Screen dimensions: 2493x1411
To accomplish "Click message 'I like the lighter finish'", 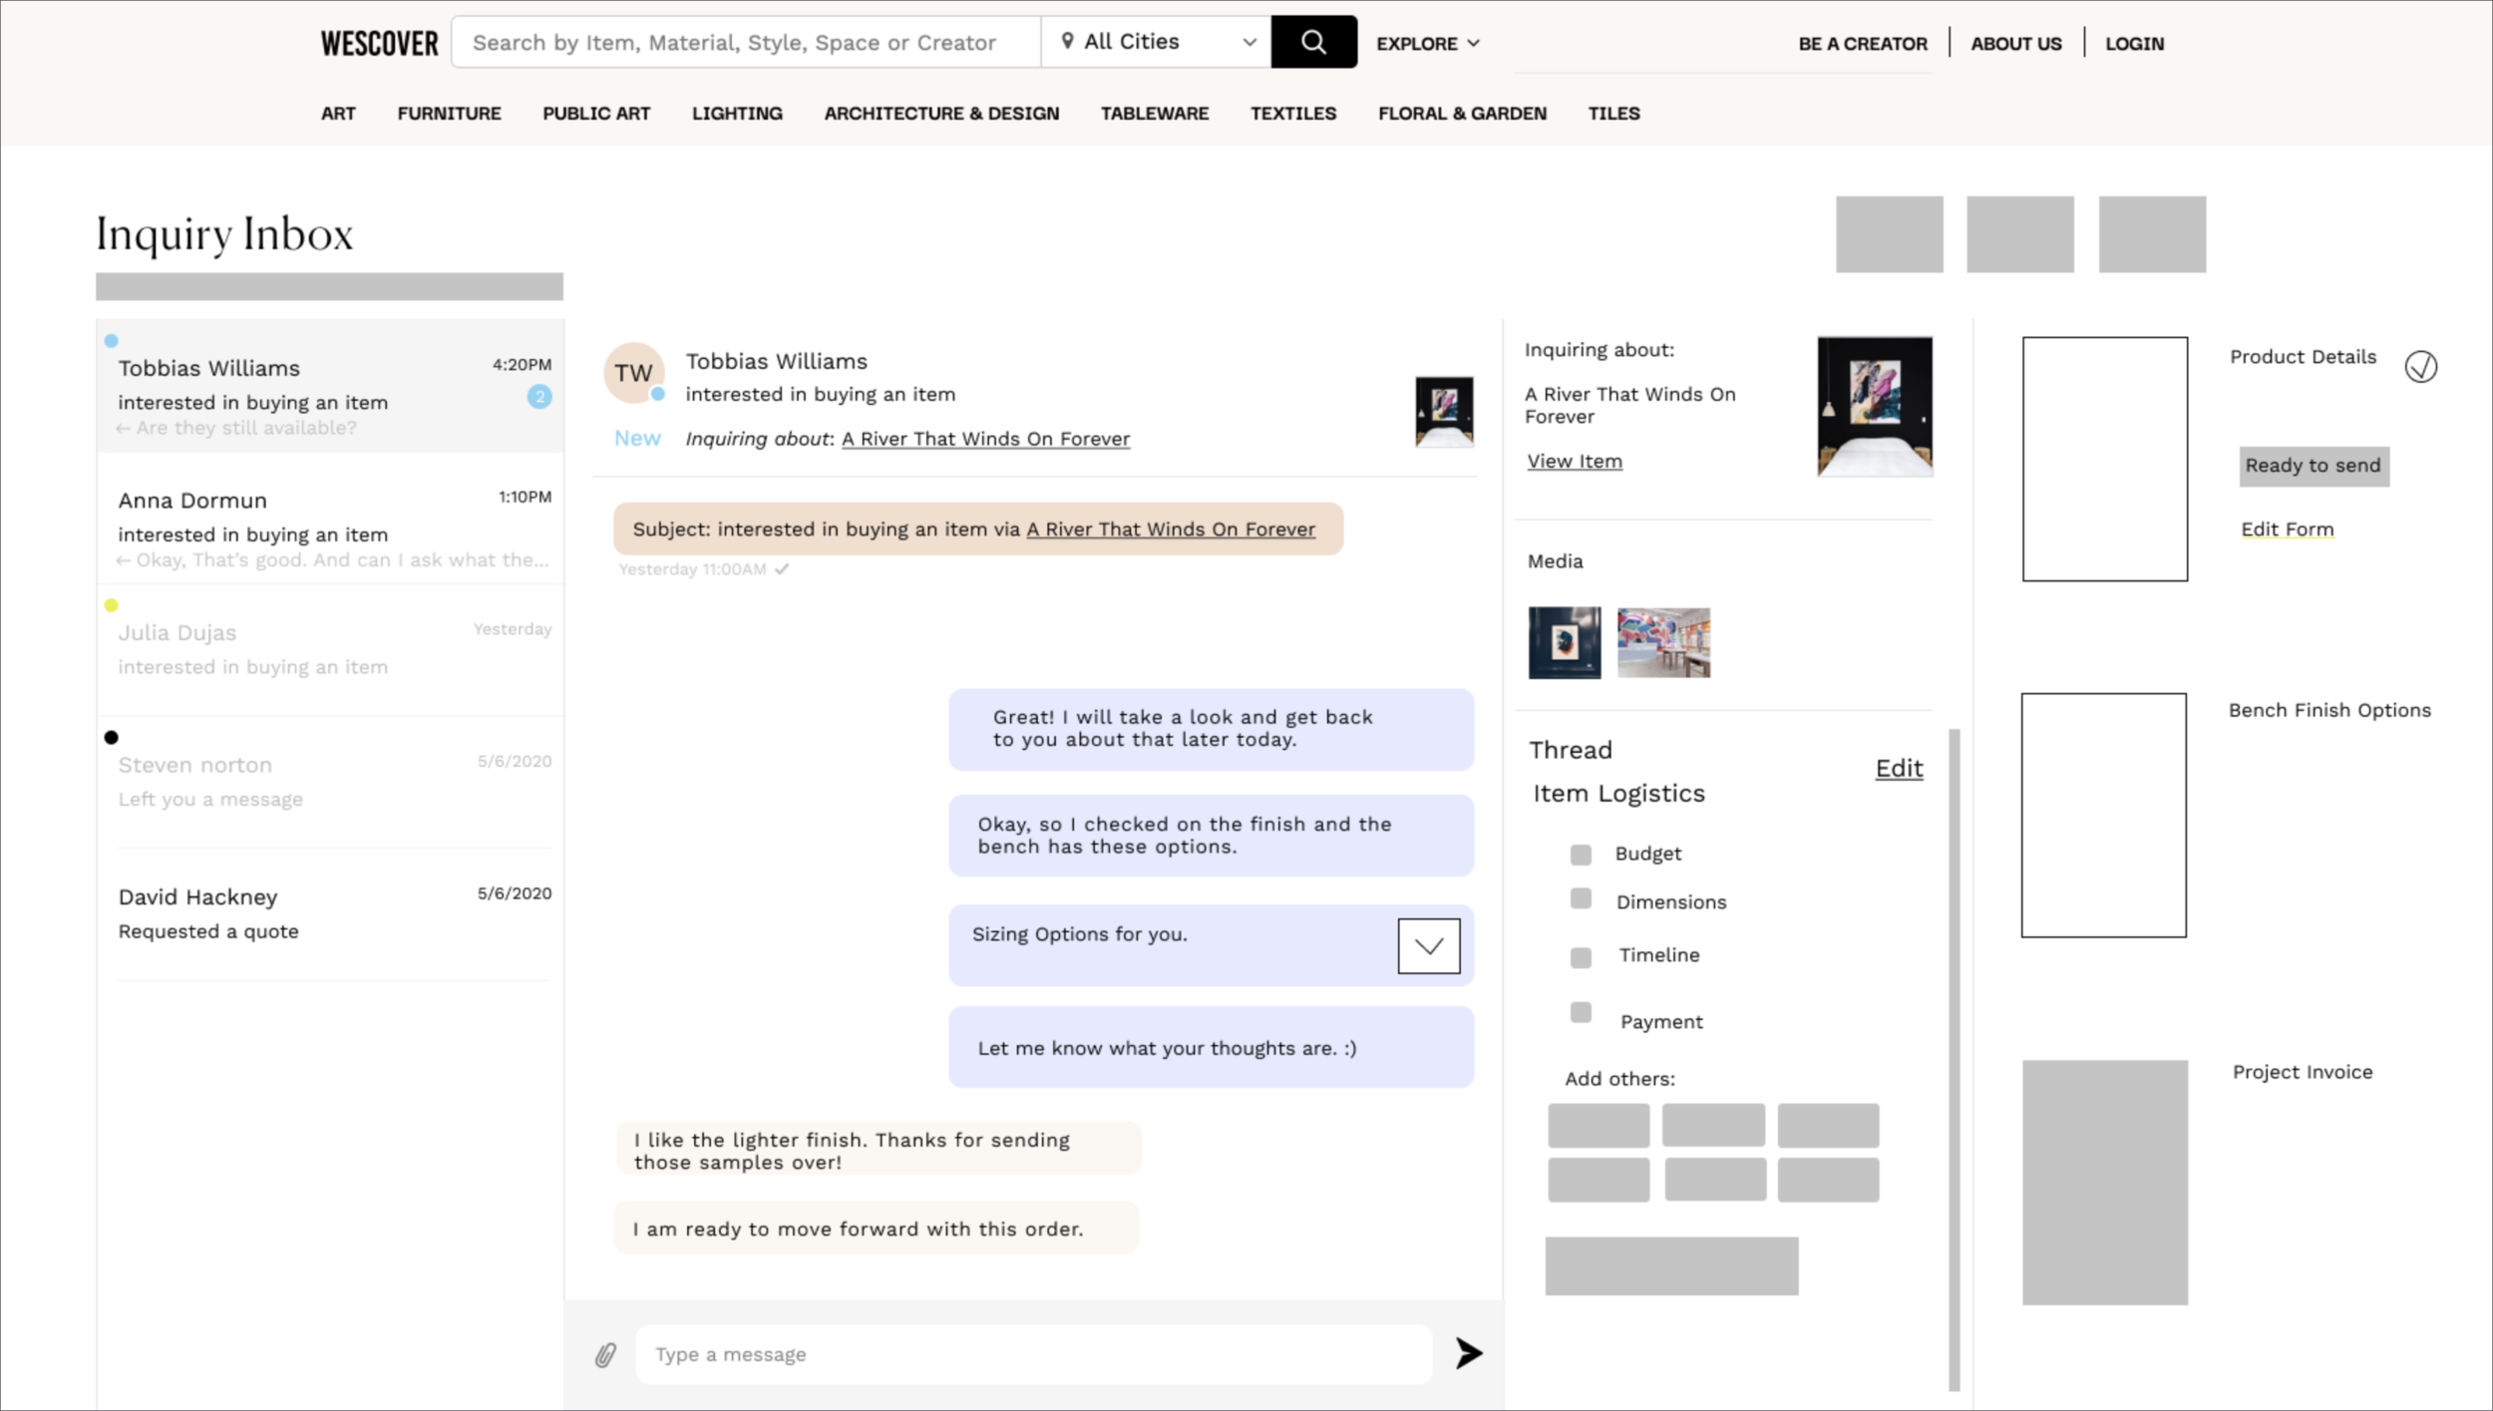I will click(879, 1150).
